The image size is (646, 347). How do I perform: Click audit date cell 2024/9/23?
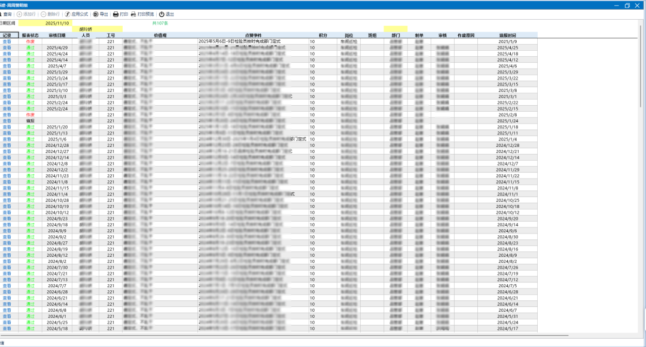pyautogui.click(x=57, y=219)
